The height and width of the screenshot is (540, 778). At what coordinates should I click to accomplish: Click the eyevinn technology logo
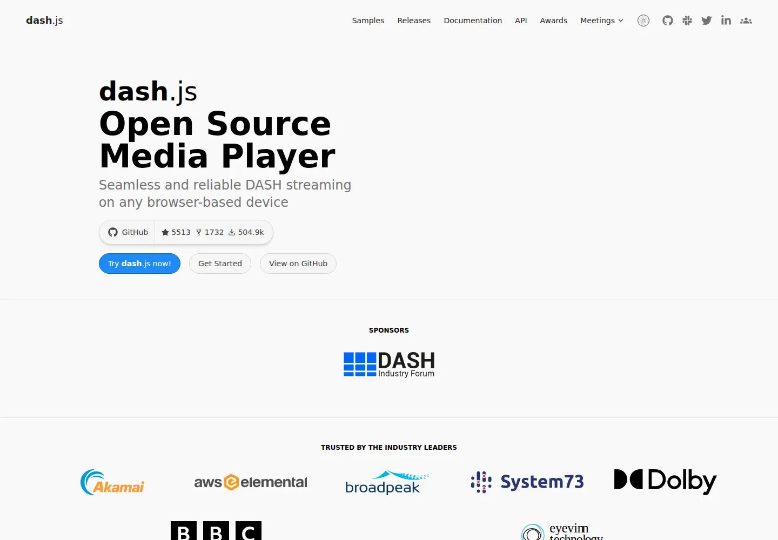pyautogui.click(x=562, y=531)
